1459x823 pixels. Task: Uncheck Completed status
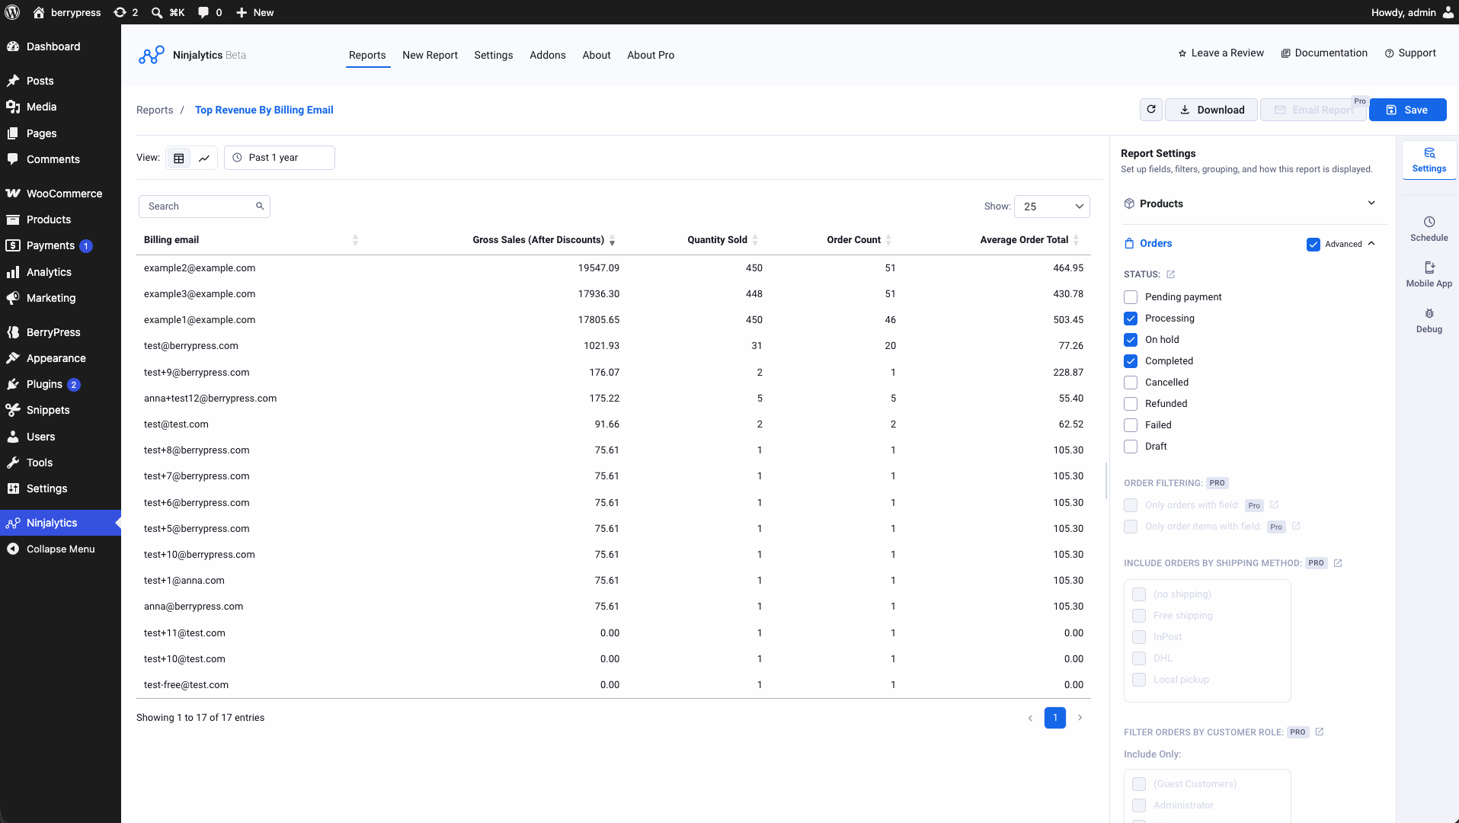pos(1131,361)
